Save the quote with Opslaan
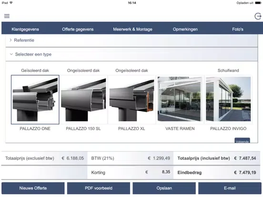 pyautogui.click(x=164, y=188)
